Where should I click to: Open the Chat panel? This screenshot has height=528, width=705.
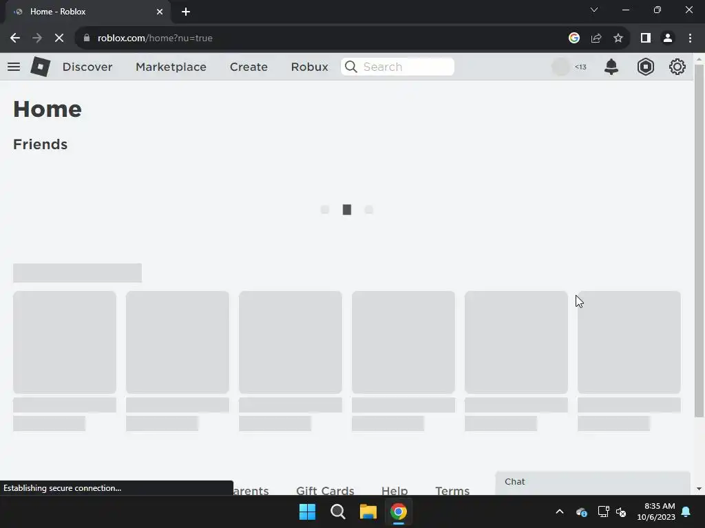pos(593,483)
